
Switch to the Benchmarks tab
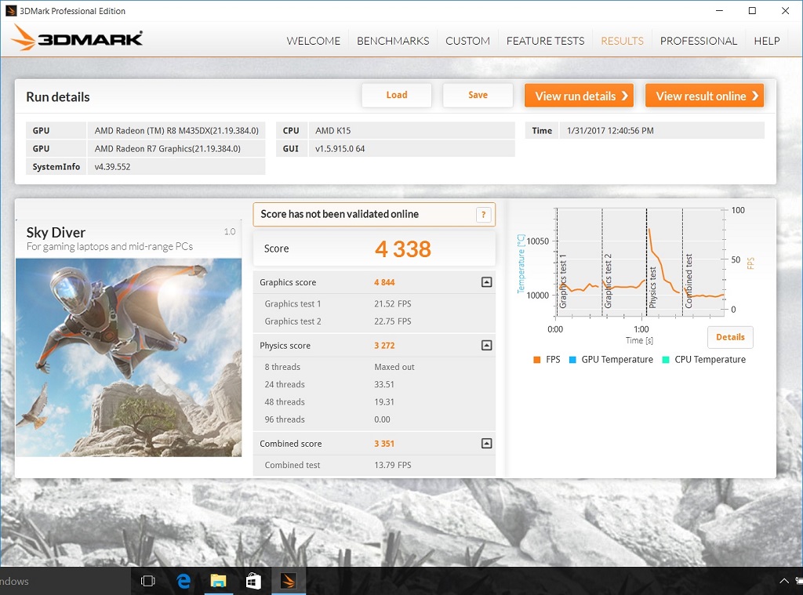click(x=393, y=41)
